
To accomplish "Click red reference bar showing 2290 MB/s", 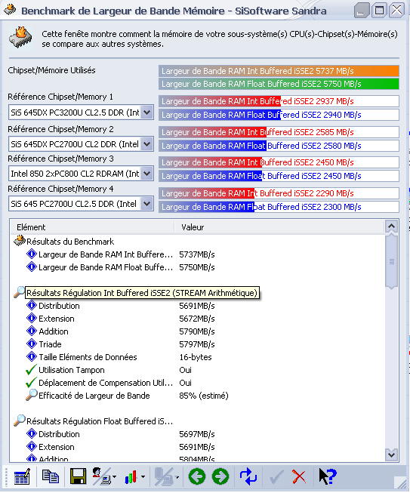I will (x=279, y=193).
